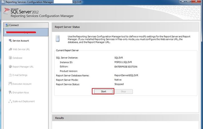Click the E-mail Settings envelope icon

(x=10, y=75)
